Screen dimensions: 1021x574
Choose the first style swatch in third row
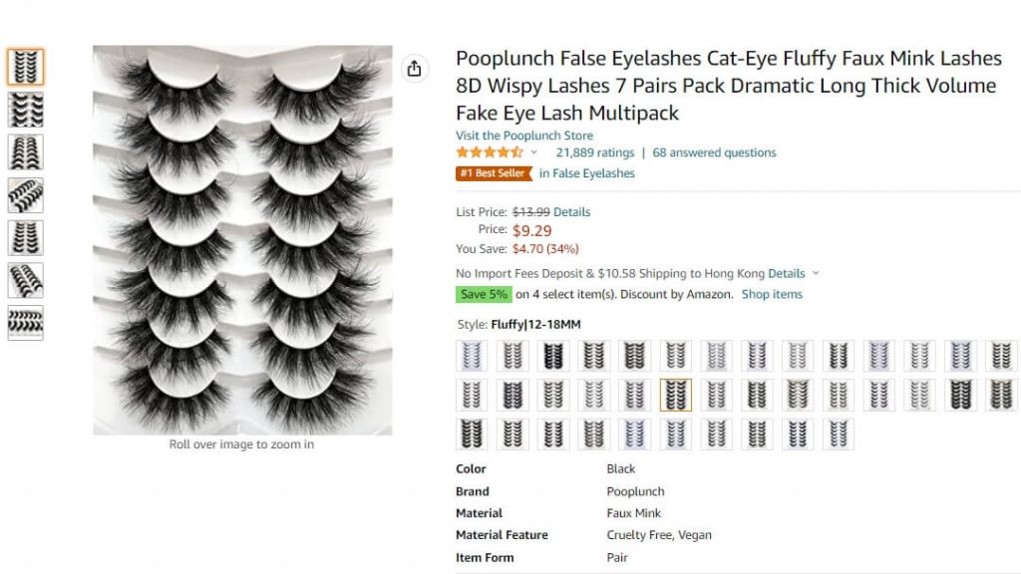(472, 433)
